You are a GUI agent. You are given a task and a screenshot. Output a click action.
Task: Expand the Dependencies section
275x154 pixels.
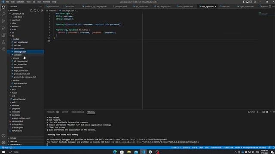[25, 145]
